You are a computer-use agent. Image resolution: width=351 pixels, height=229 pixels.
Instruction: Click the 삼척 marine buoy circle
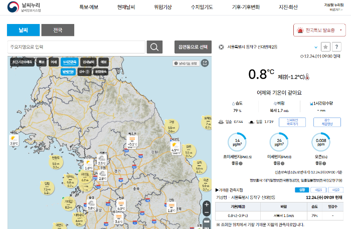[199, 167]
